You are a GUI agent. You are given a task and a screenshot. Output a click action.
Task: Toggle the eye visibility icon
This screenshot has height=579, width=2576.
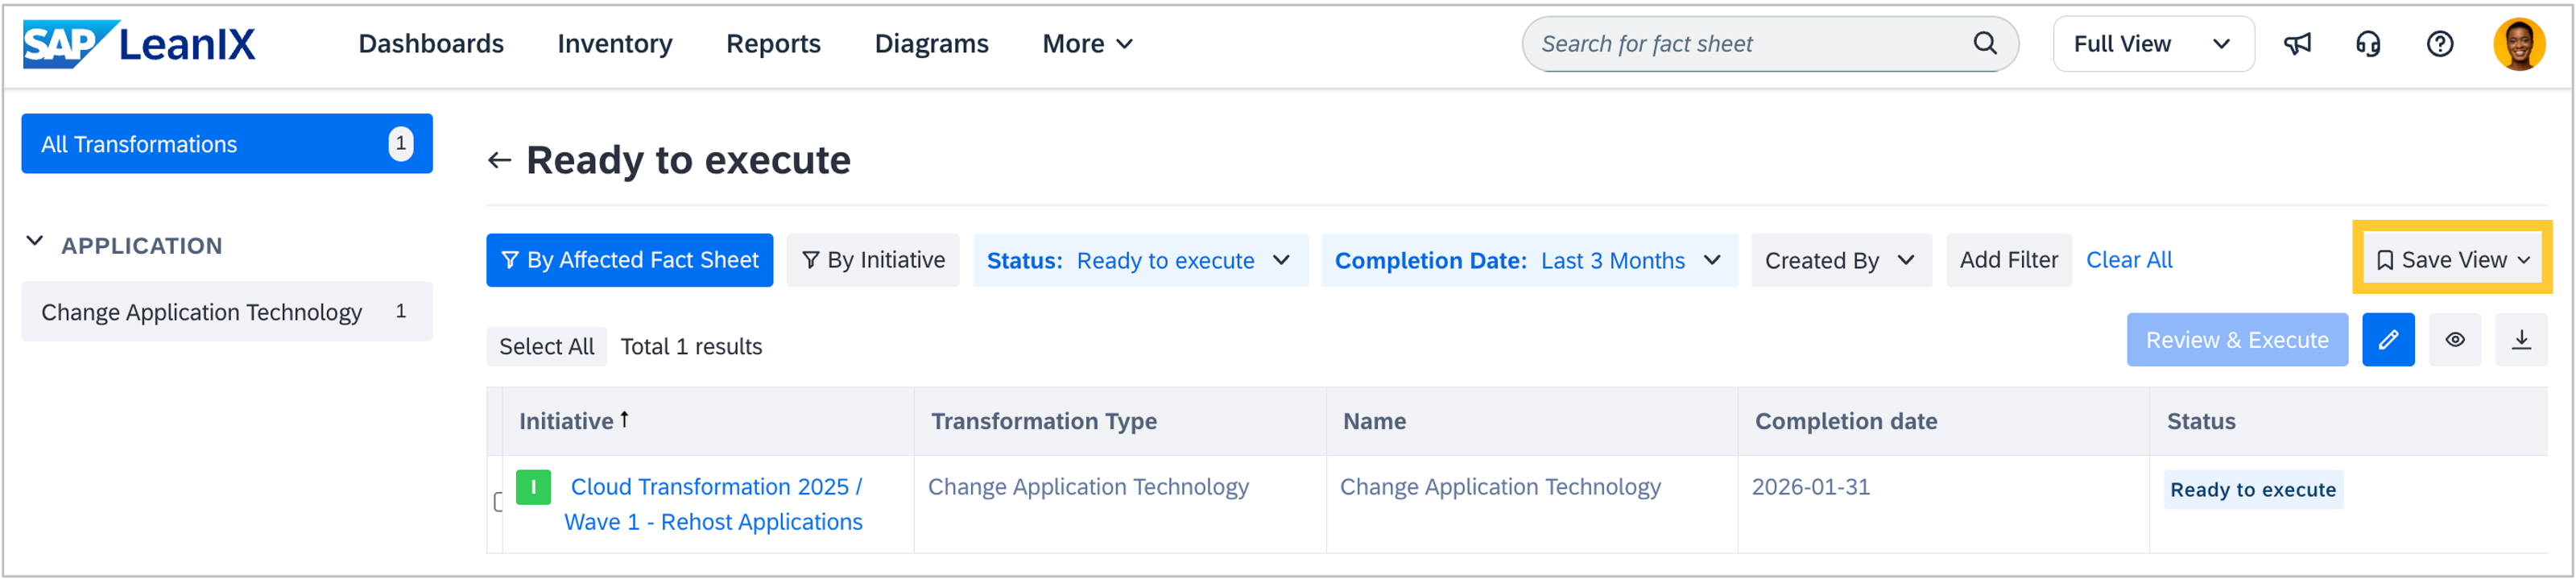coord(2455,340)
